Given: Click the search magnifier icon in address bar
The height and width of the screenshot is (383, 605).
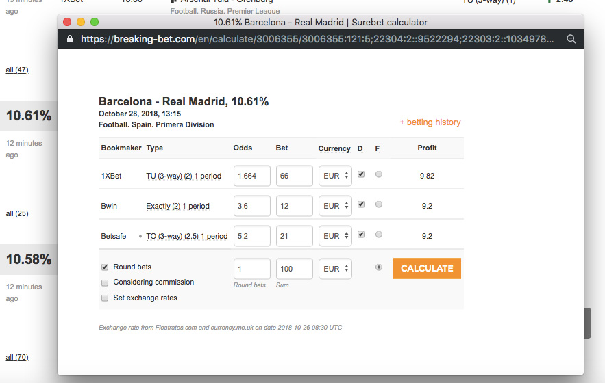Looking at the screenshot, I should coord(571,39).
